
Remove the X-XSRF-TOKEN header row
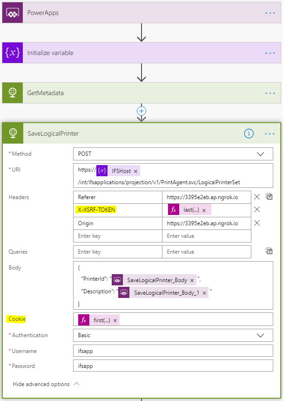(257, 210)
